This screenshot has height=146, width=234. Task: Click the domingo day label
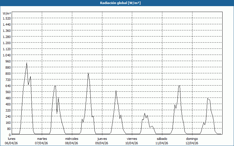click(192, 138)
